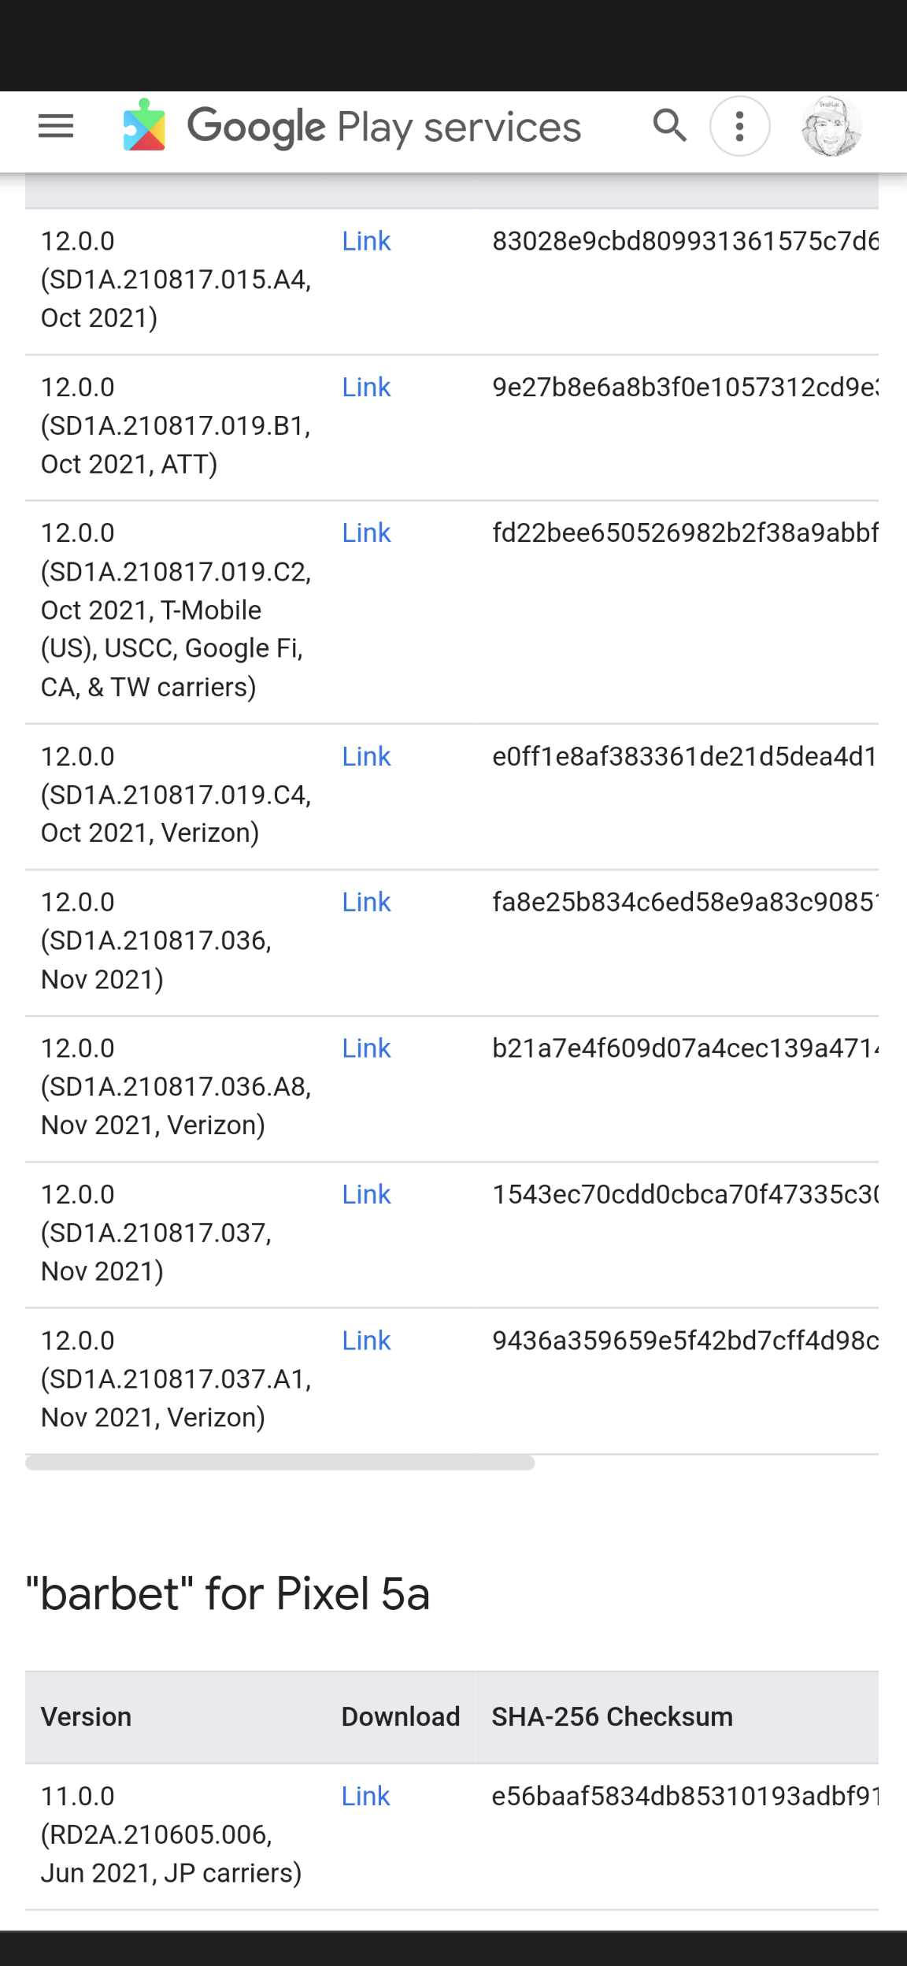Select the checksum starting with 83028e9c
The width and height of the screenshot is (907, 1966).
[x=683, y=241]
